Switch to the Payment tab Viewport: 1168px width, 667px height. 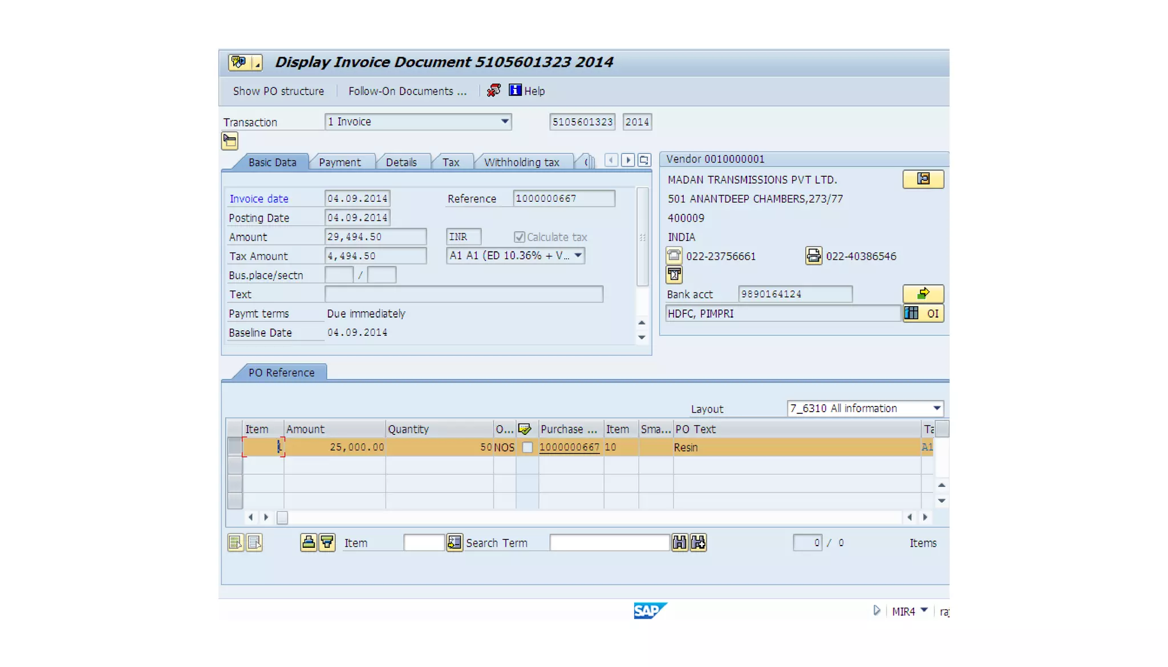pos(339,162)
